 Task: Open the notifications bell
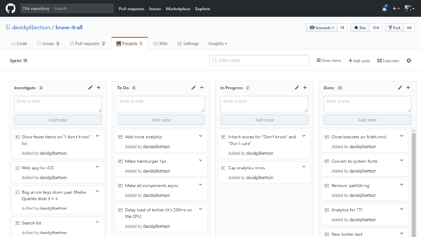384,9
